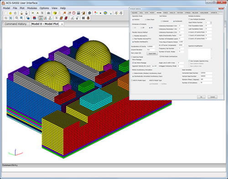Click the Cancel button in the dialog

[x=212, y=97]
